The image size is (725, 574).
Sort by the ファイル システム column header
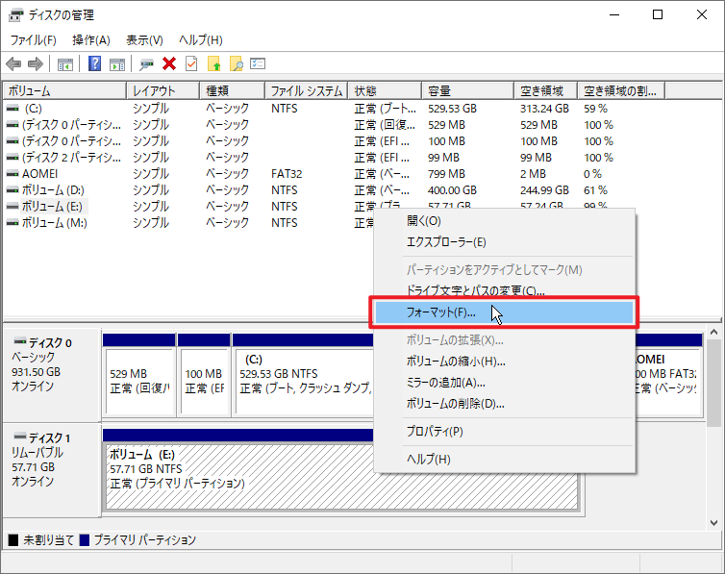coord(306,91)
